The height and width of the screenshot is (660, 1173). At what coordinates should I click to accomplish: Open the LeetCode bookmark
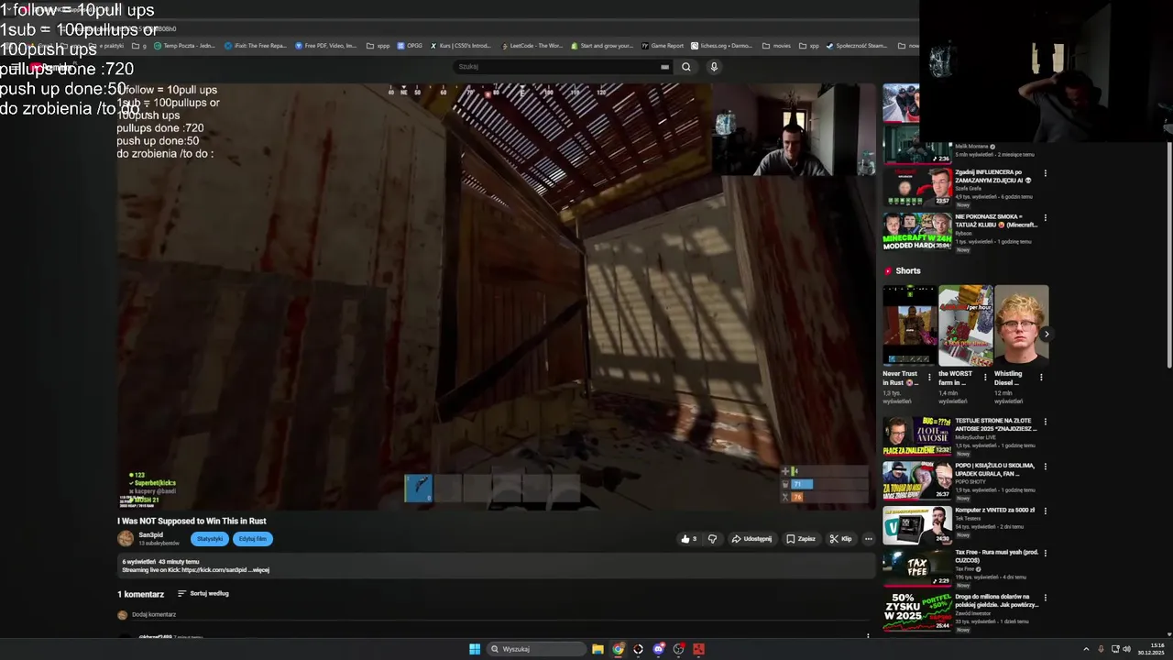[x=532, y=46]
